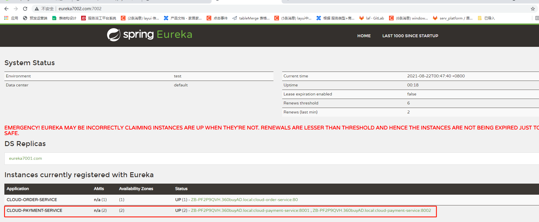Viewport: 539px width, 222px height.
Task: Click the Status column header
Action: pyautogui.click(x=181, y=189)
